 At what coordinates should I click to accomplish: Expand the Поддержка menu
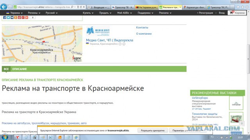click(145, 13)
